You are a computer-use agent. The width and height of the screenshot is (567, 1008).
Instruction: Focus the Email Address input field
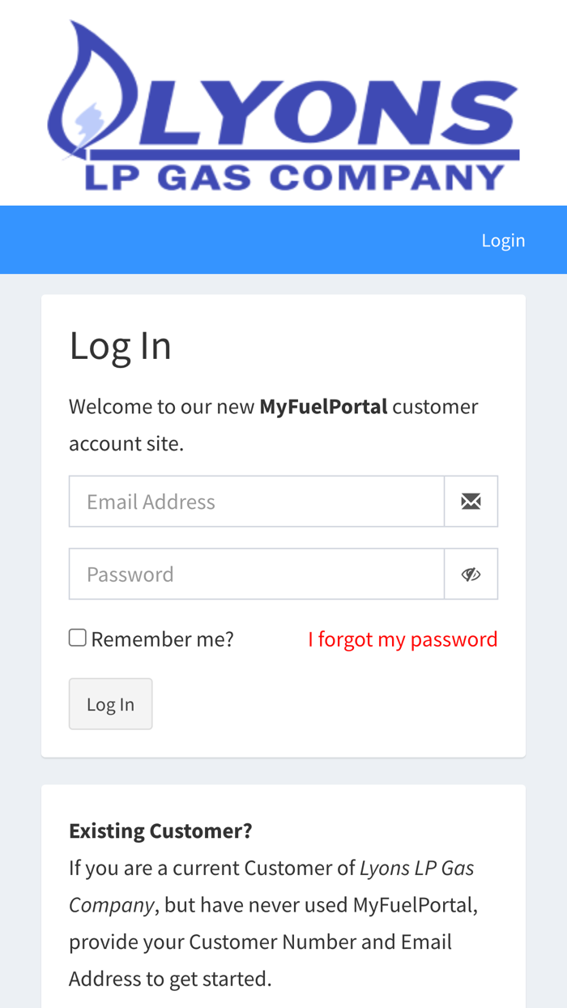(257, 502)
